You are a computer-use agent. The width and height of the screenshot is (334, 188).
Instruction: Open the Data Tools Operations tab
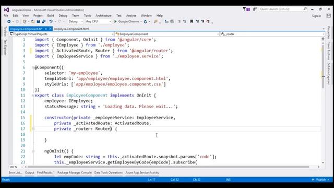109,173
